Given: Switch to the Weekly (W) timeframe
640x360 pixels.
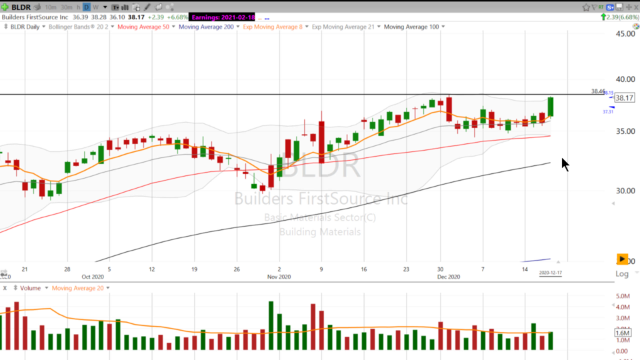Looking at the screenshot, I should click(95, 7).
